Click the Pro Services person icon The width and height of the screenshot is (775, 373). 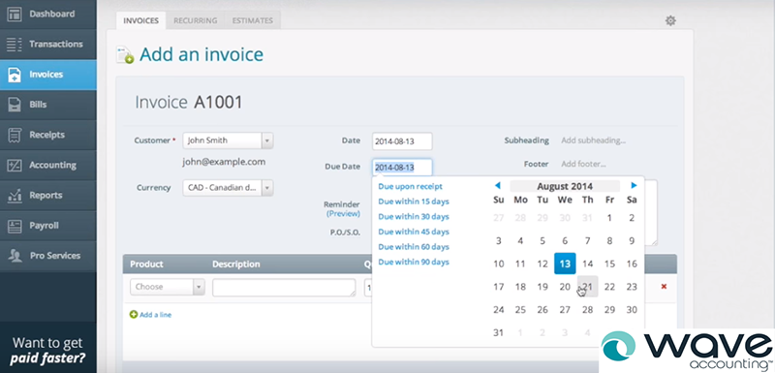click(15, 256)
